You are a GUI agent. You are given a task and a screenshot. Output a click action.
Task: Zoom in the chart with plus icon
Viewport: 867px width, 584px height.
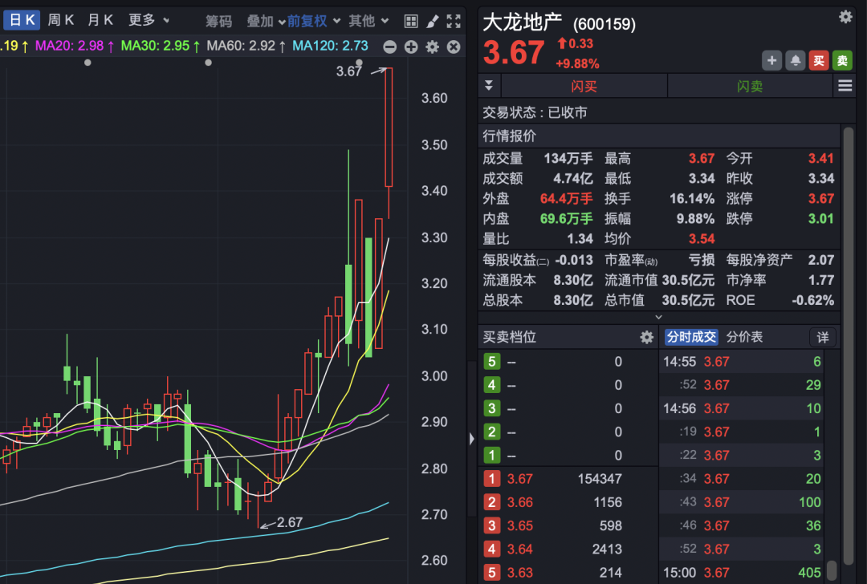pyautogui.click(x=411, y=47)
